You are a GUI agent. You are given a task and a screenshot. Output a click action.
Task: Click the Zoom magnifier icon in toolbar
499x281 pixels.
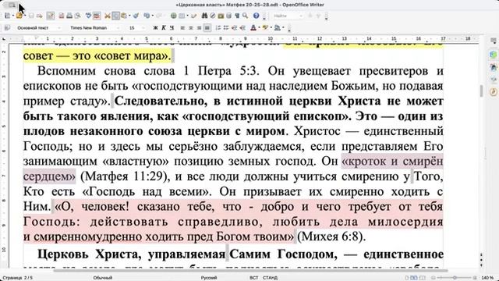tap(245, 16)
